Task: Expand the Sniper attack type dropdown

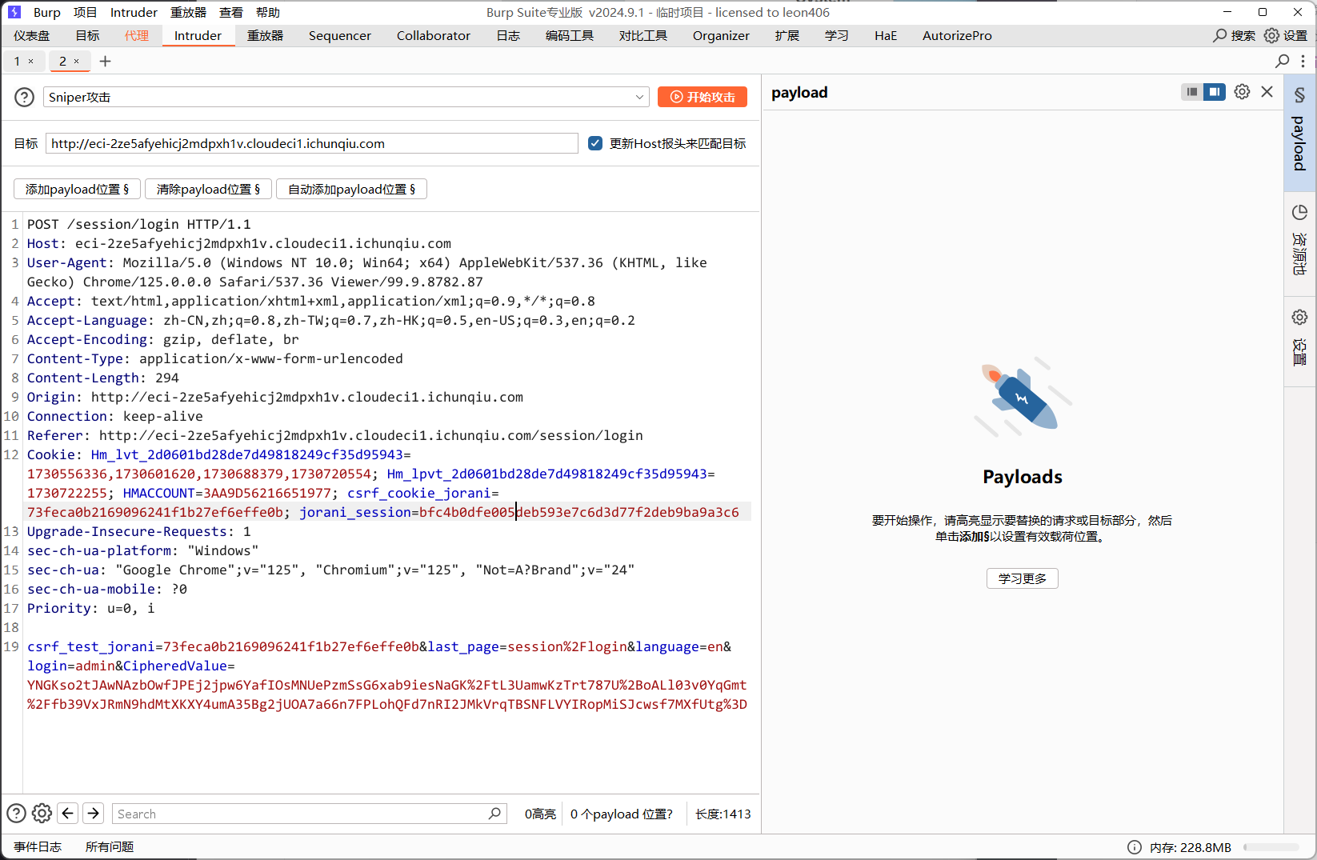Action: pos(639,97)
